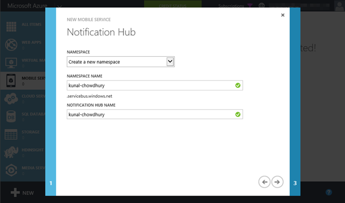This screenshot has height=203, width=345.
Task: Open the user account avatar
Action: (339, 5)
